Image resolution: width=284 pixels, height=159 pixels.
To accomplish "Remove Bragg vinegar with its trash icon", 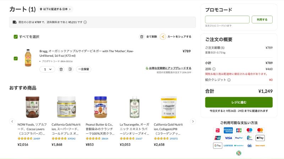I will [61, 69].
